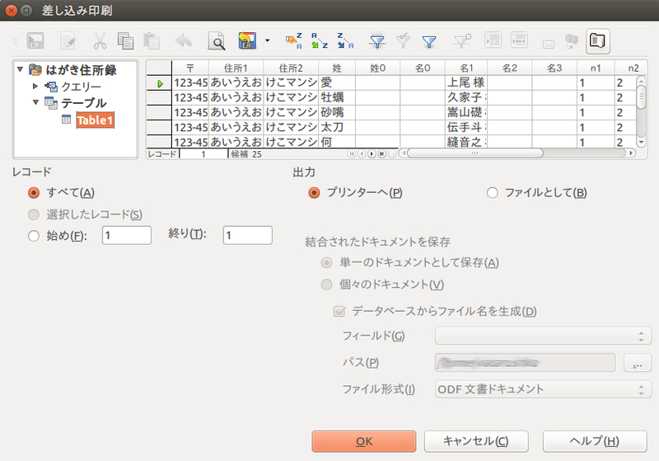Viewport: 659px width, 461px height.
Task: Apply AutoFilter funnel icon
Action: (x=377, y=40)
